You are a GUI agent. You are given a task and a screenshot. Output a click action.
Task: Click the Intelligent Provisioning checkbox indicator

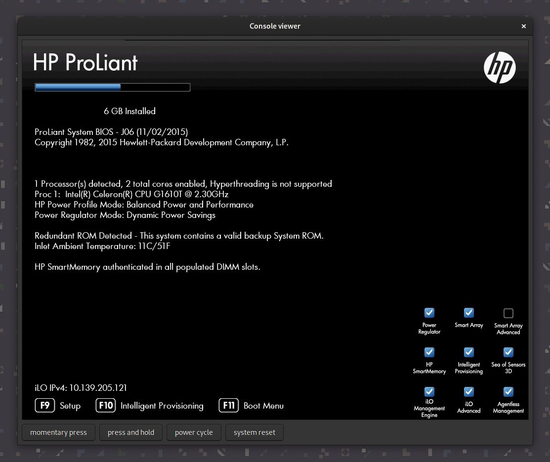pyautogui.click(x=469, y=352)
